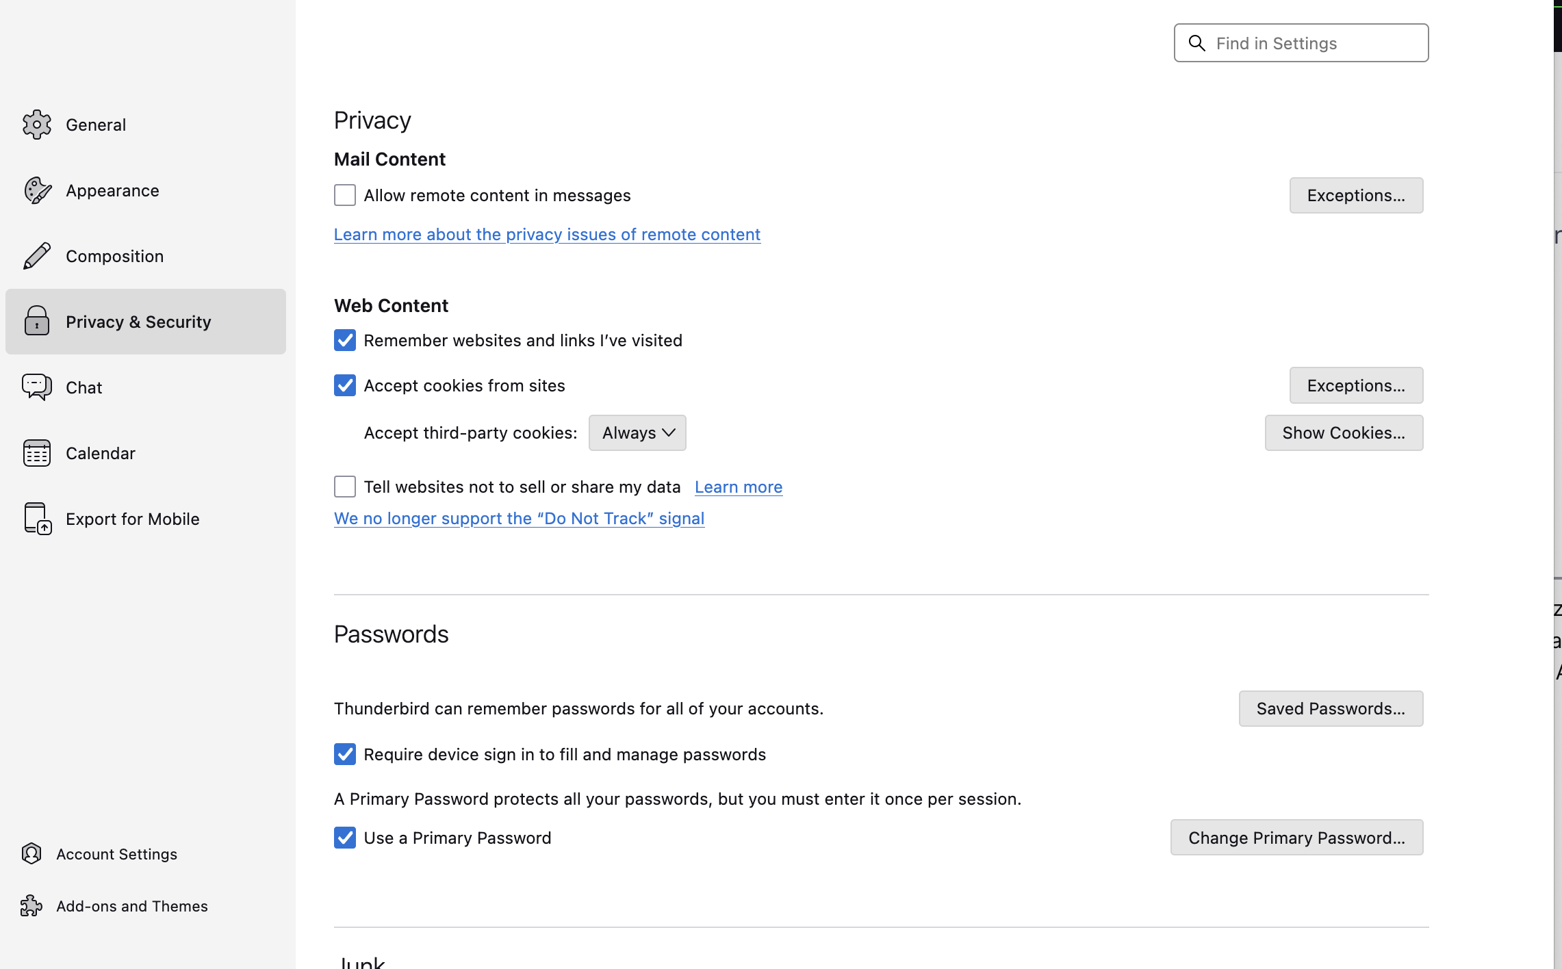Viewport: 1562px width, 969px height.
Task: Click the Chat bubble icon
Action: tap(37, 387)
